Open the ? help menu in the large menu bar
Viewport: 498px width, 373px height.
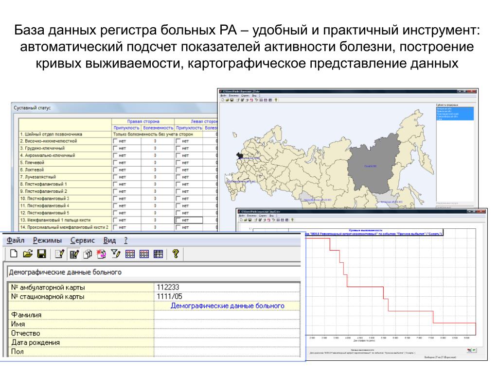[x=126, y=240]
